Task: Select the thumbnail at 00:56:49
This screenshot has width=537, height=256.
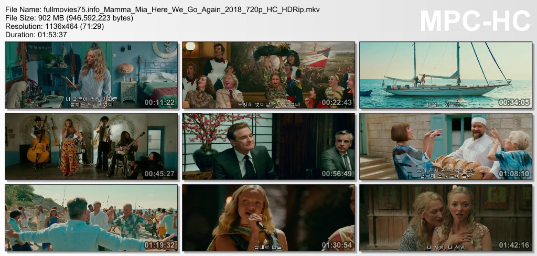Action: point(268,146)
